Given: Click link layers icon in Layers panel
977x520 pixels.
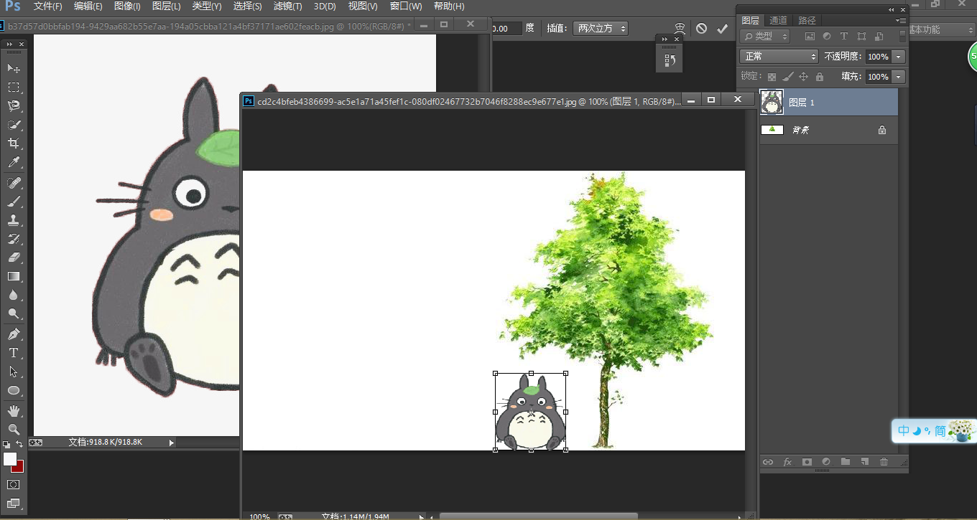Looking at the screenshot, I should point(768,462).
